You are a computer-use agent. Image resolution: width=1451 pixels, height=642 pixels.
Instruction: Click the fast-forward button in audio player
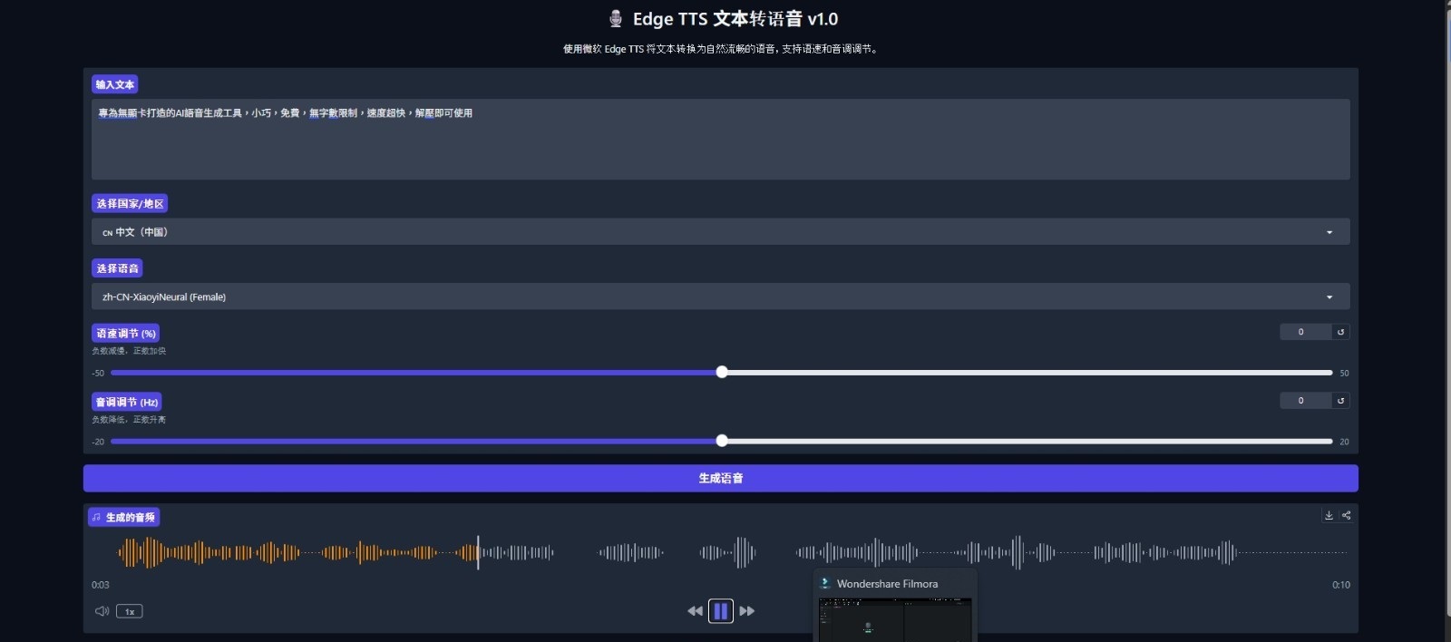point(747,611)
